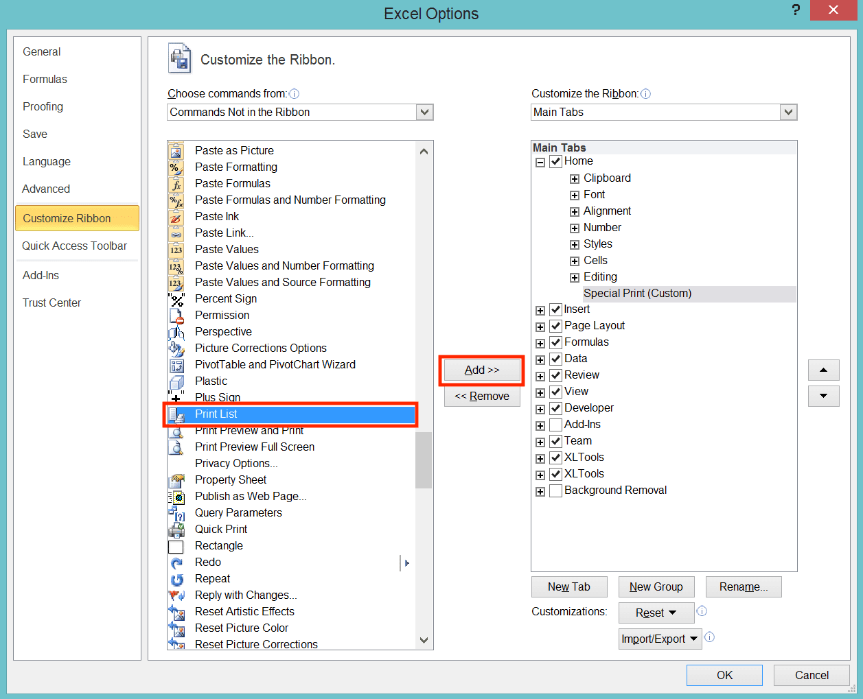This screenshot has height=699, width=863.
Task: Select the Publish as Web Page icon
Action: click(176, 497)
